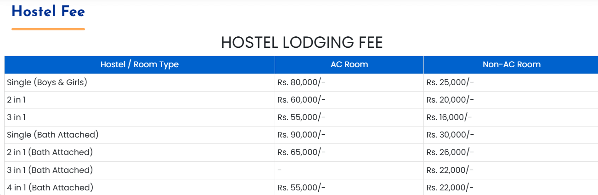Click the Hostel Fee heading

[48, 12]
